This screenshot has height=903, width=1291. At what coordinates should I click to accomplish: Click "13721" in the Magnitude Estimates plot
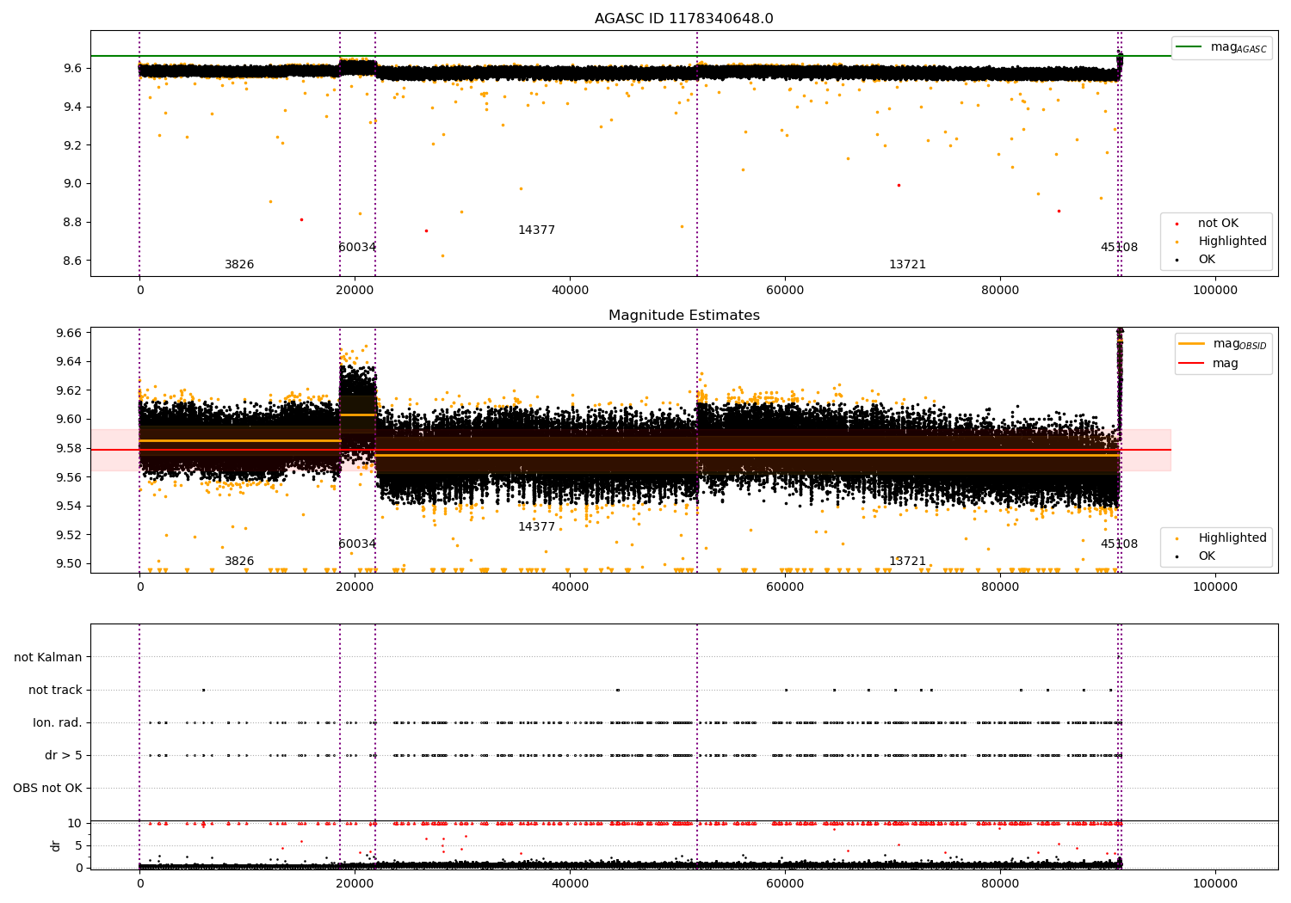tap(907, 562)
